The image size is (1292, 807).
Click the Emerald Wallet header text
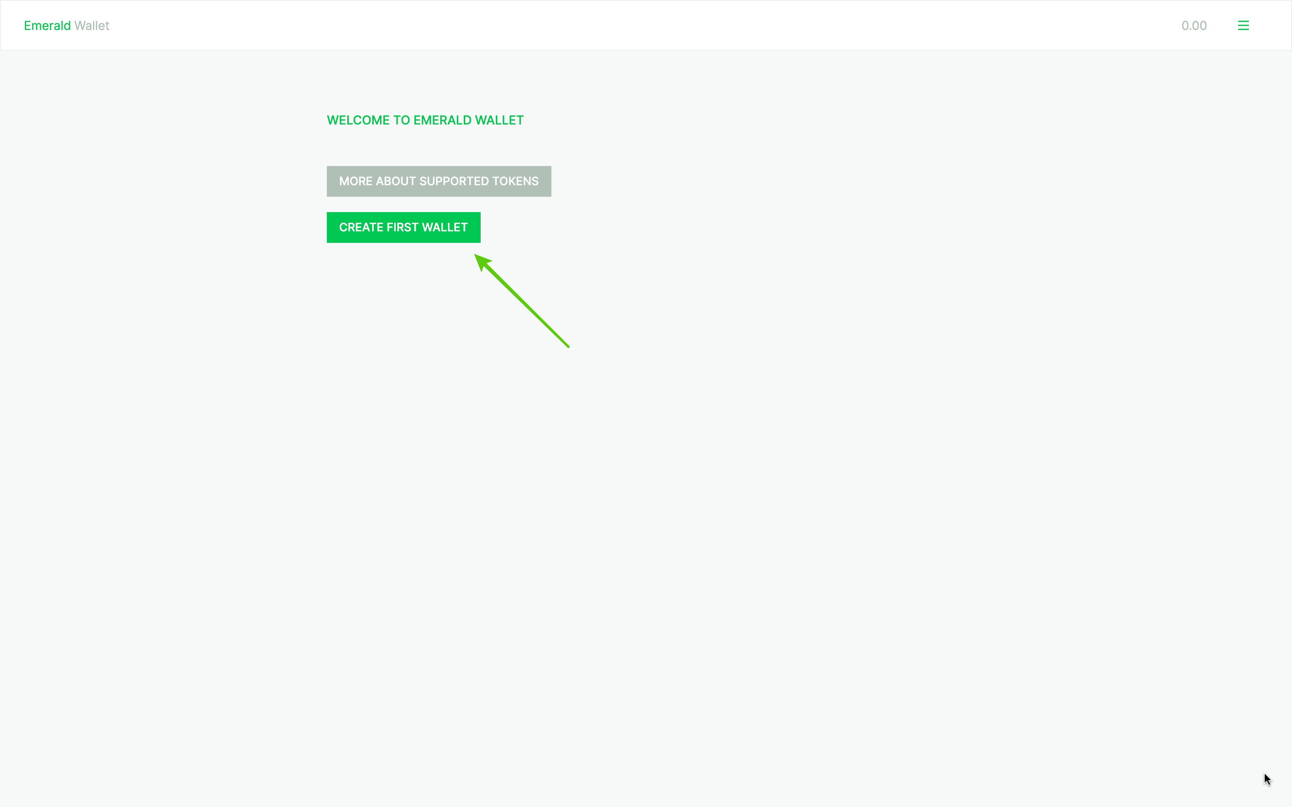pyautogui.click(x=66, y=25)
